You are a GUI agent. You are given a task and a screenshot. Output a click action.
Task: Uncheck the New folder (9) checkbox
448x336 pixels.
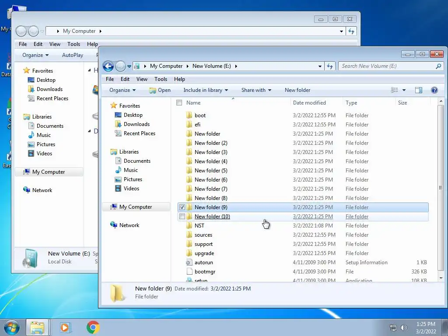(x=182, y=207)
